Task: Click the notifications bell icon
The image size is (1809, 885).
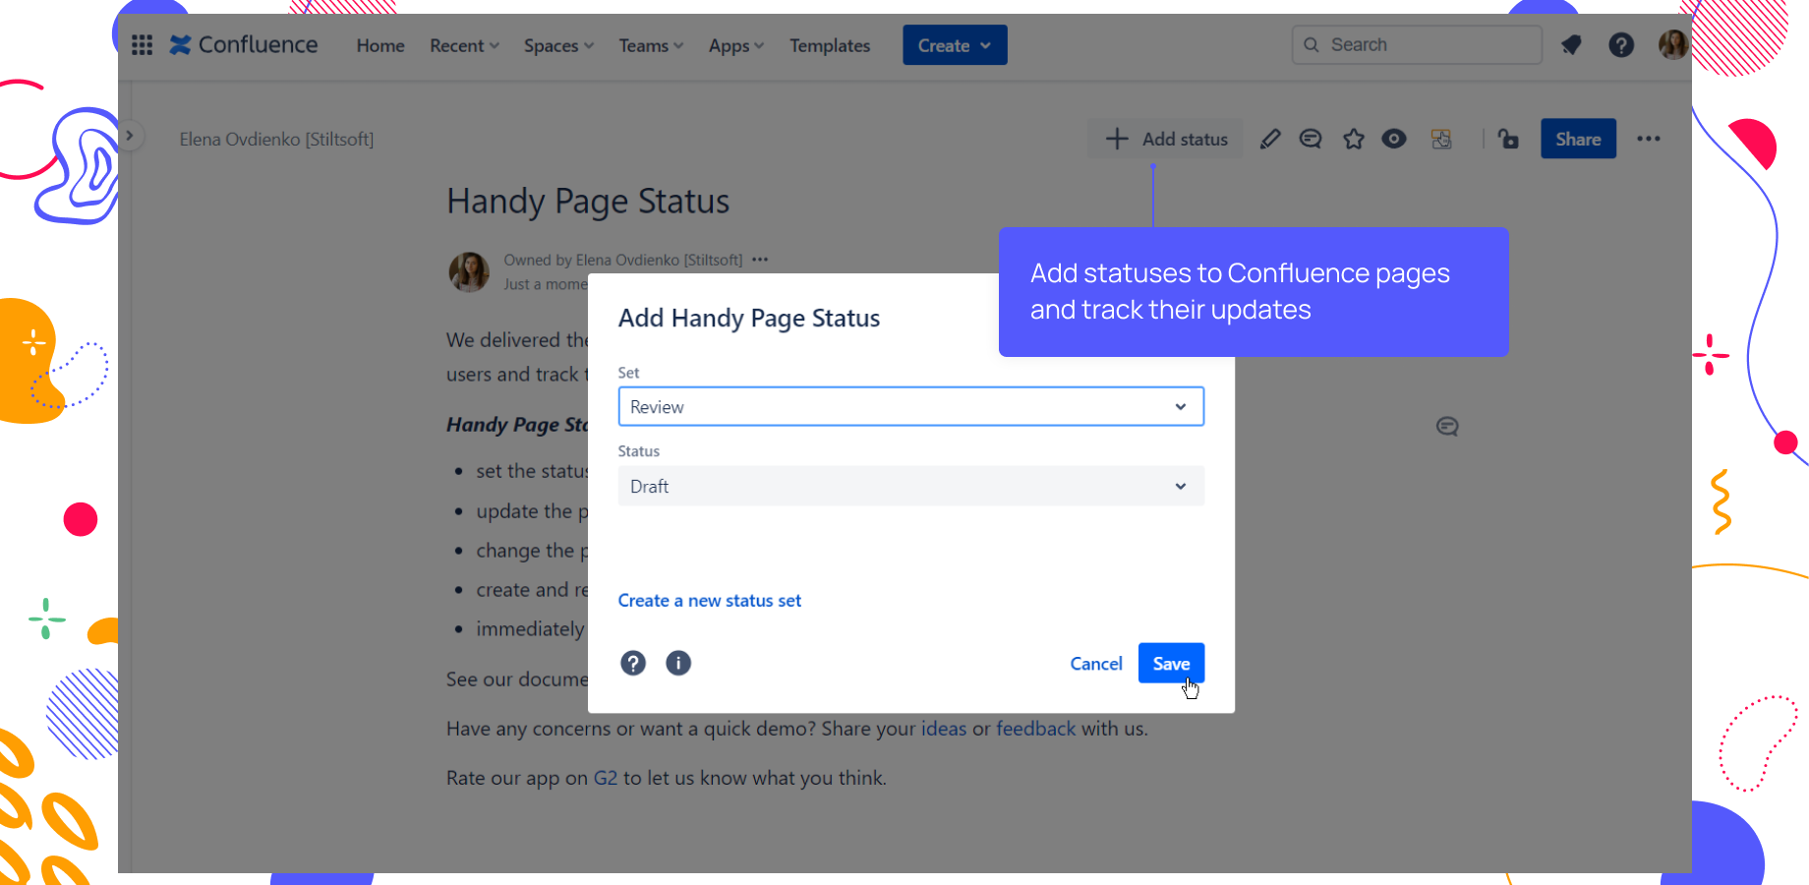Action: click(x=1571, y=44)
